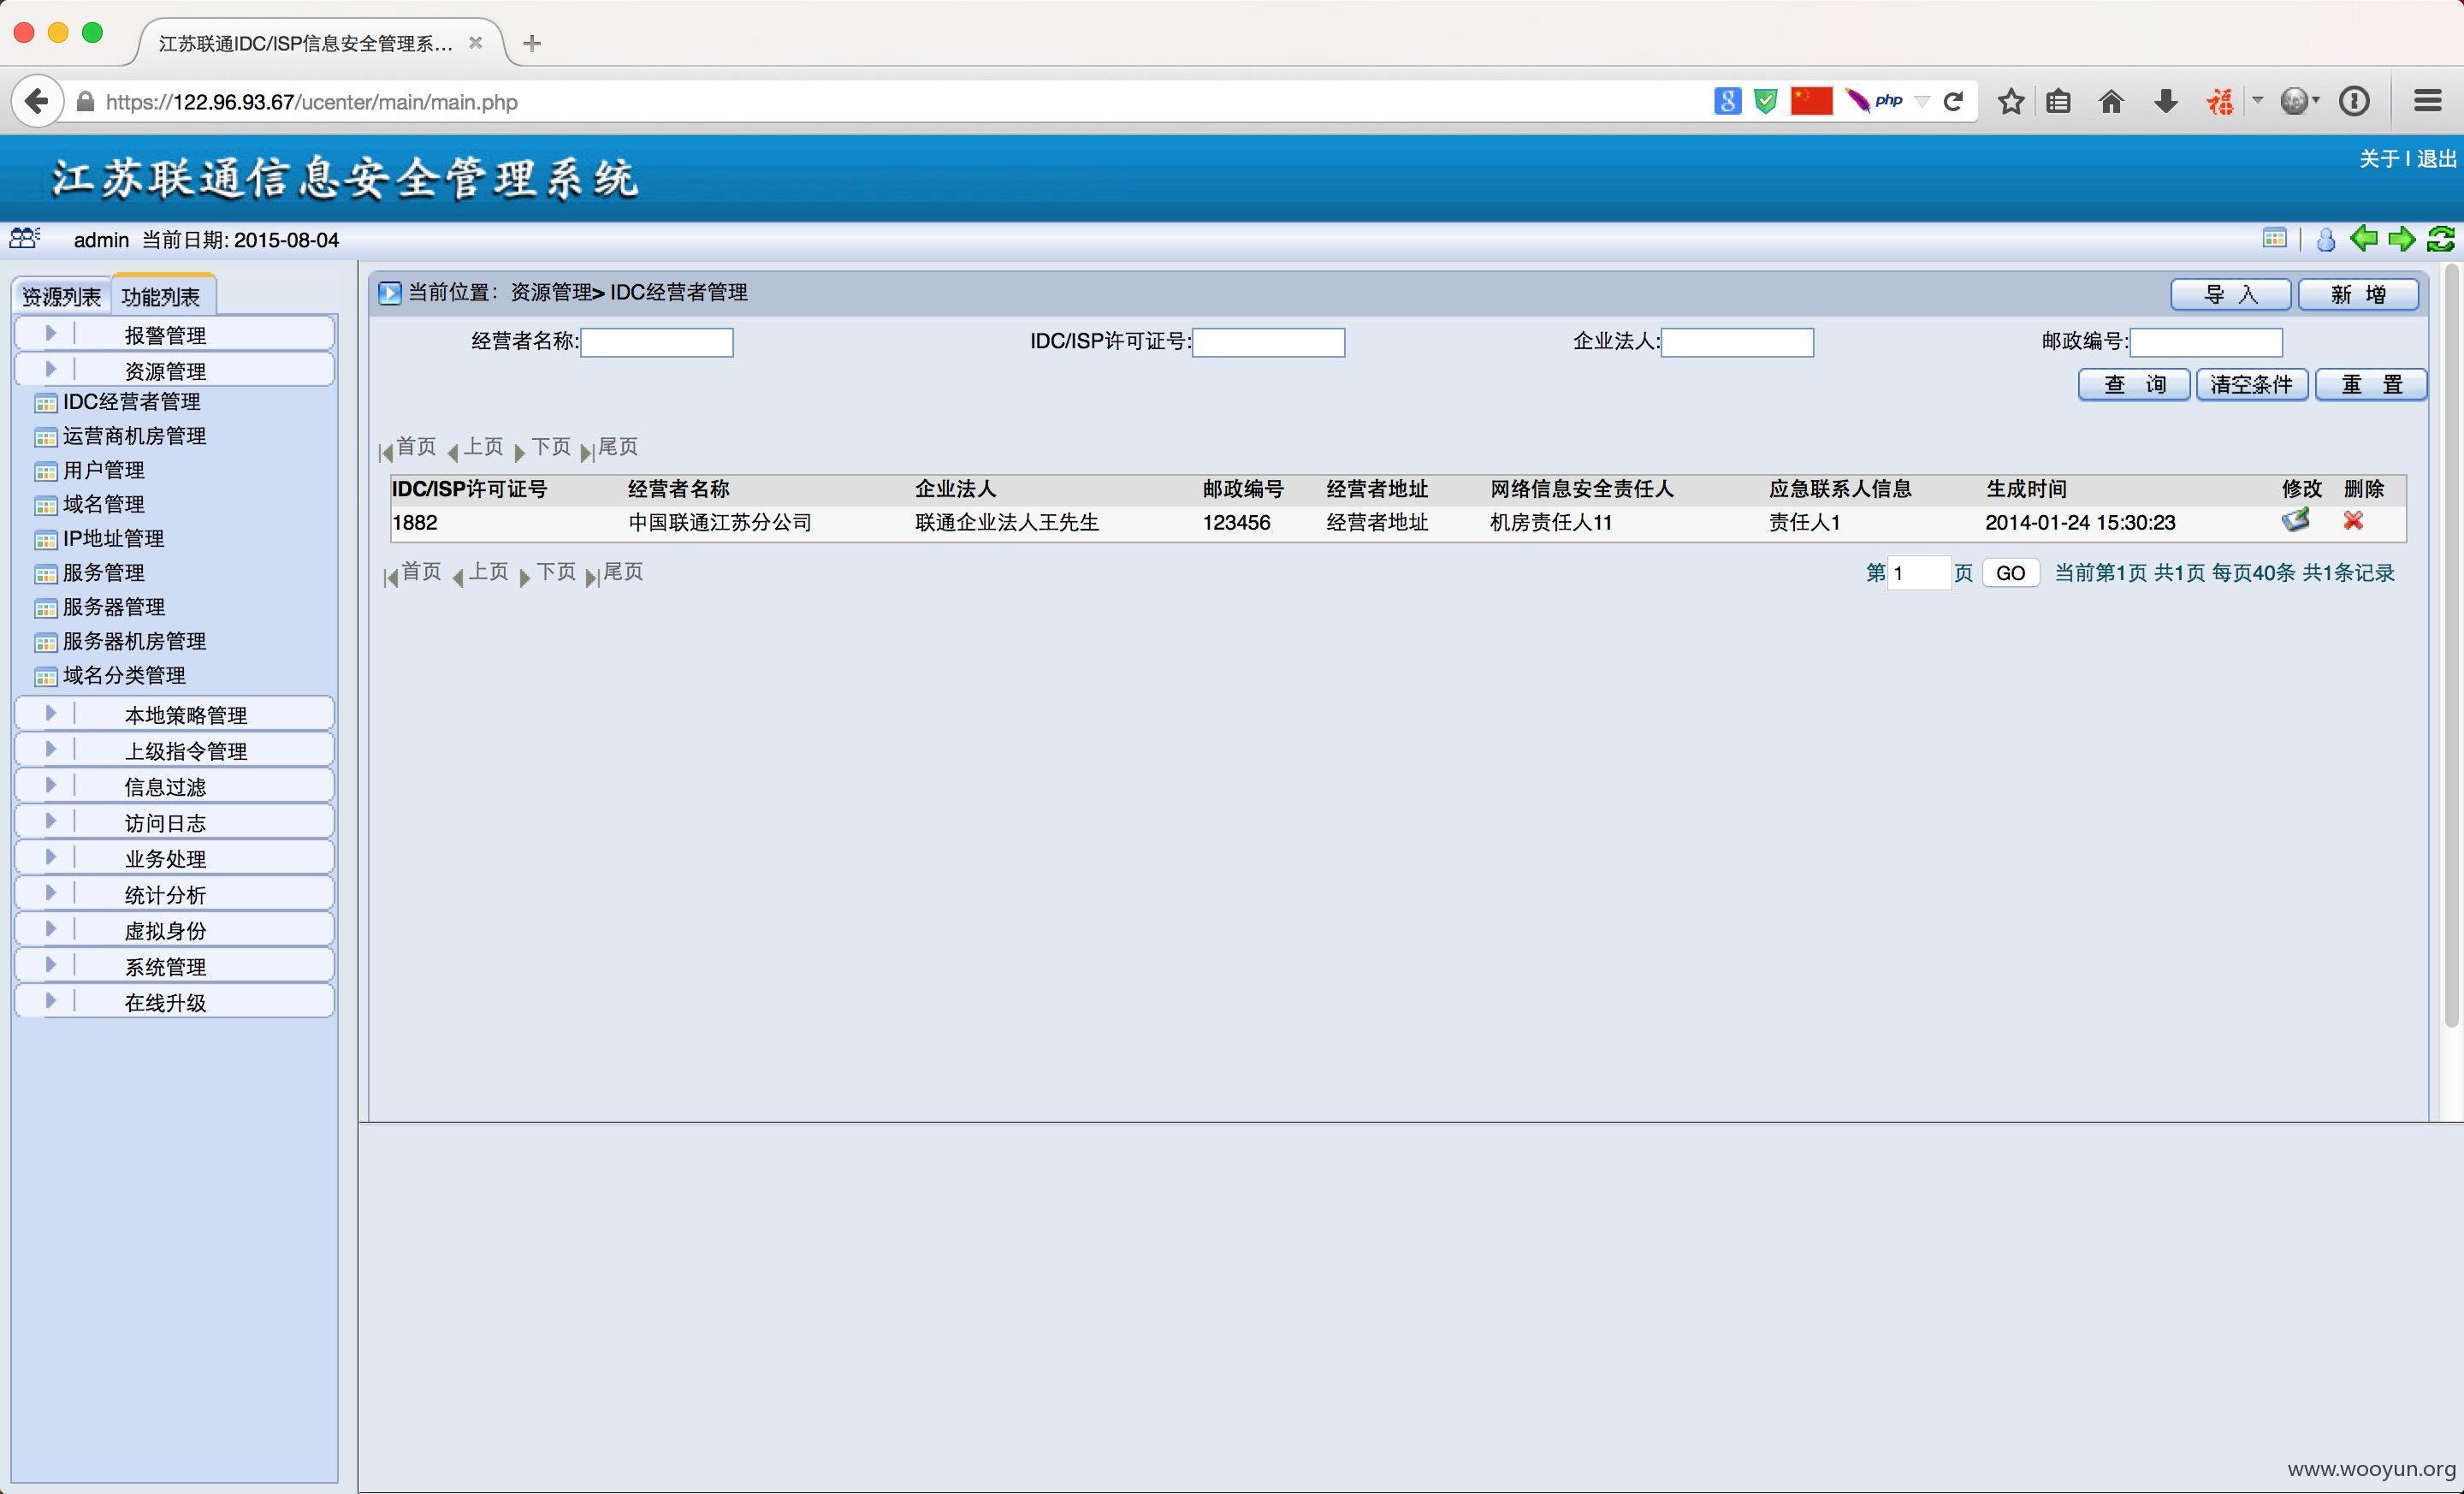This screenshot has width=2464, height=1494.
Task: Click the 查询 search button
Action: (x=2134, y=384)
